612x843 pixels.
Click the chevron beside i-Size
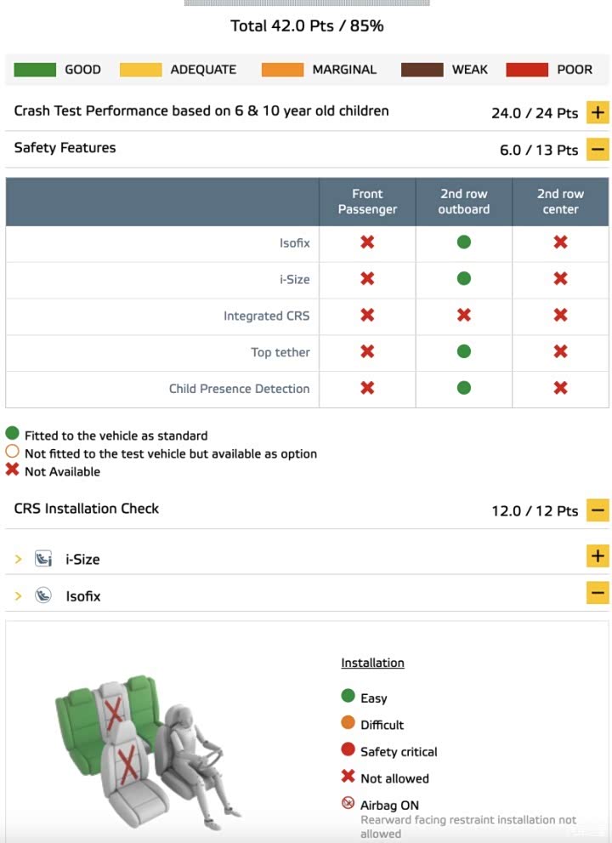[18, 559]
